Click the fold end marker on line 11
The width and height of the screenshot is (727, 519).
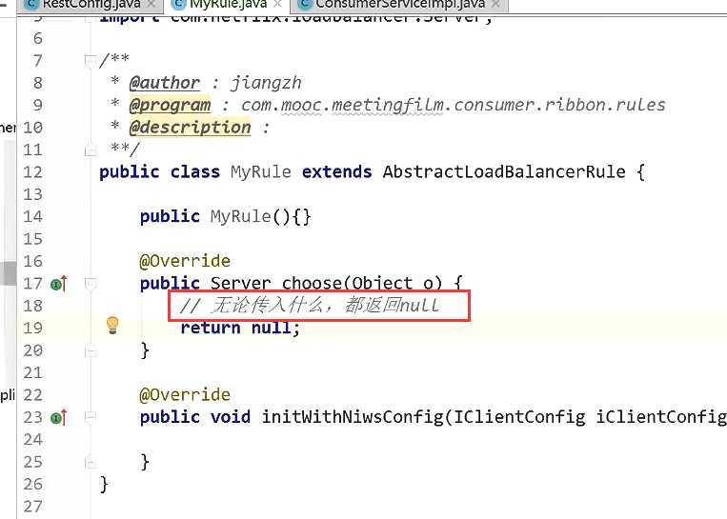pyautogui.click(x=90, y=150)
